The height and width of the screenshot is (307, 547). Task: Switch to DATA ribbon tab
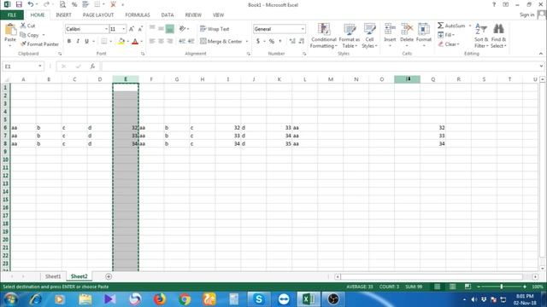pos(168,15)
